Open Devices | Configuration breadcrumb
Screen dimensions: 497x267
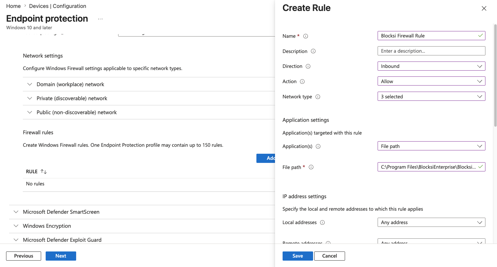58,6
